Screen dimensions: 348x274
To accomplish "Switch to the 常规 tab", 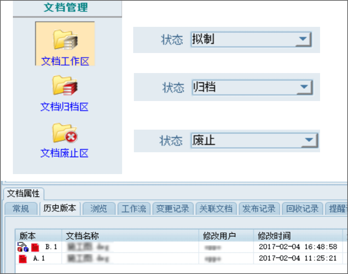I will point(21,208).
